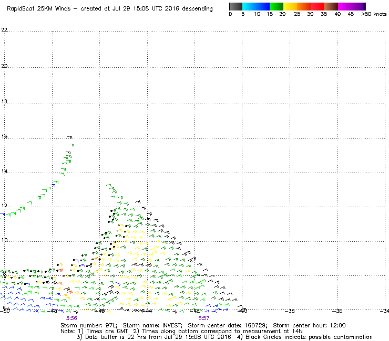Image resolution: width=389 pixels, height=341 pixels.
Task: Click the orange 25-30 knots legend segment
Action: click(x=304, y=6)
